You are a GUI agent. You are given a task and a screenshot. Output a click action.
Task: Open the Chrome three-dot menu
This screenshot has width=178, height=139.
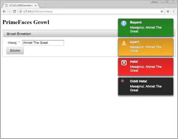[x=174, y=12]
